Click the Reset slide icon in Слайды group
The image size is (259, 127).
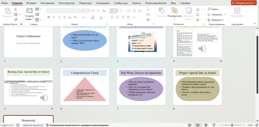tap(37, 14)
